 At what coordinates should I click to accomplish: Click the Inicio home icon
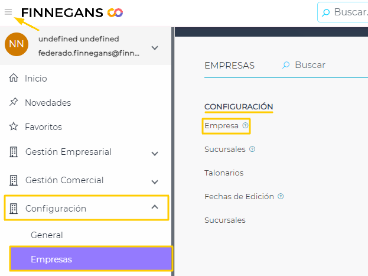click(x=14, y=78)
